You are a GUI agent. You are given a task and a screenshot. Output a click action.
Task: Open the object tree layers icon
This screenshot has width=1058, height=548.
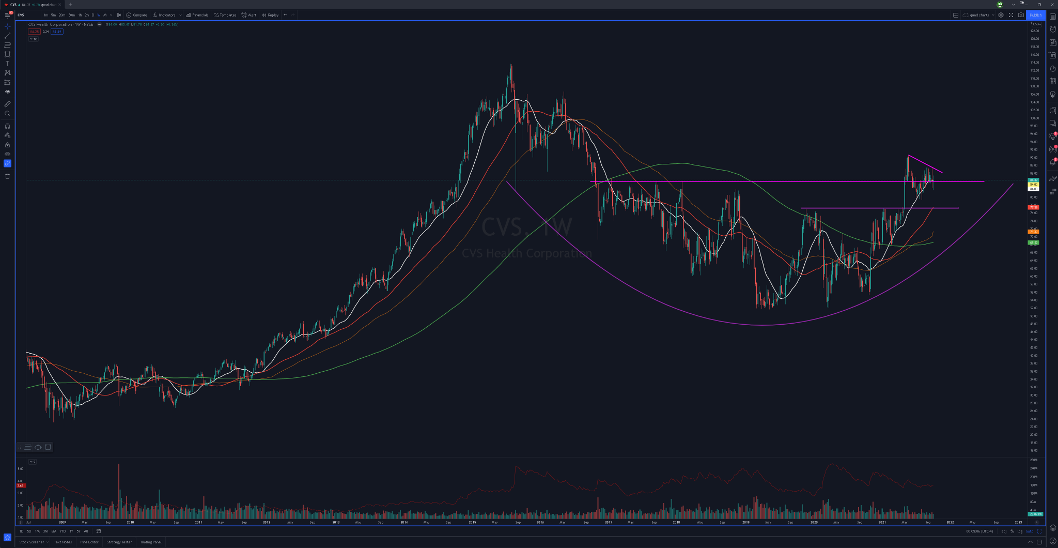click(1053, 528)
